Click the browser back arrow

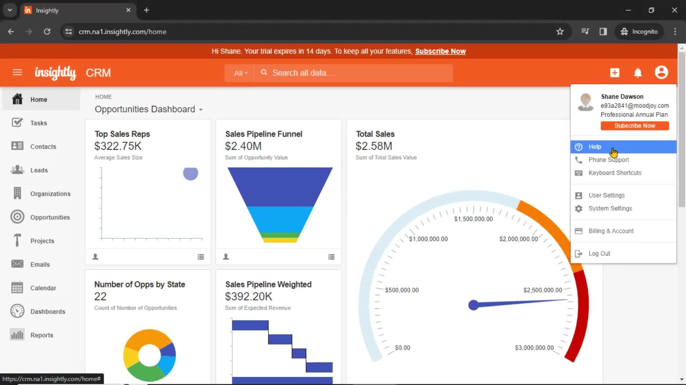click(x=11, y=32)
